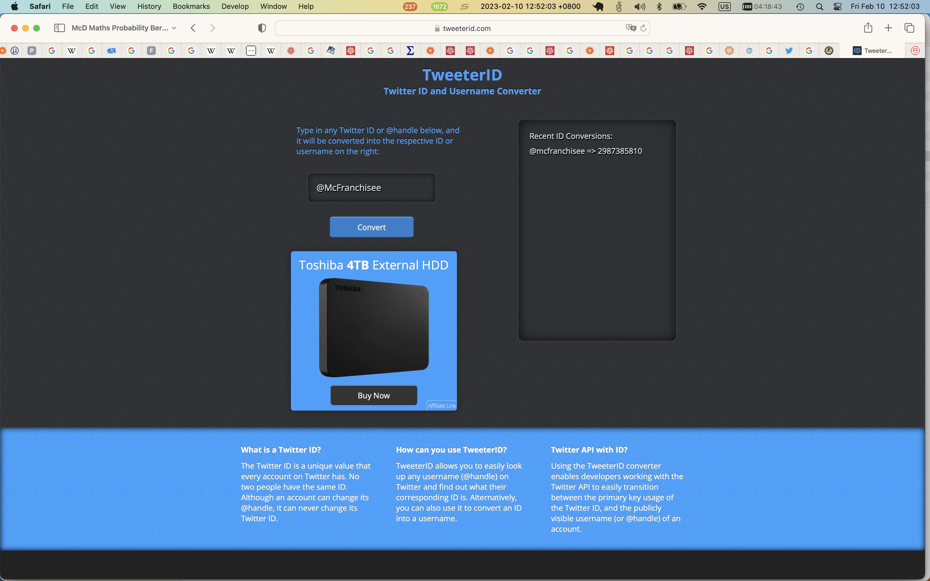The image size is (930, 581).
Task: Click the translate icon in address bar
Action: coord(631,28)
